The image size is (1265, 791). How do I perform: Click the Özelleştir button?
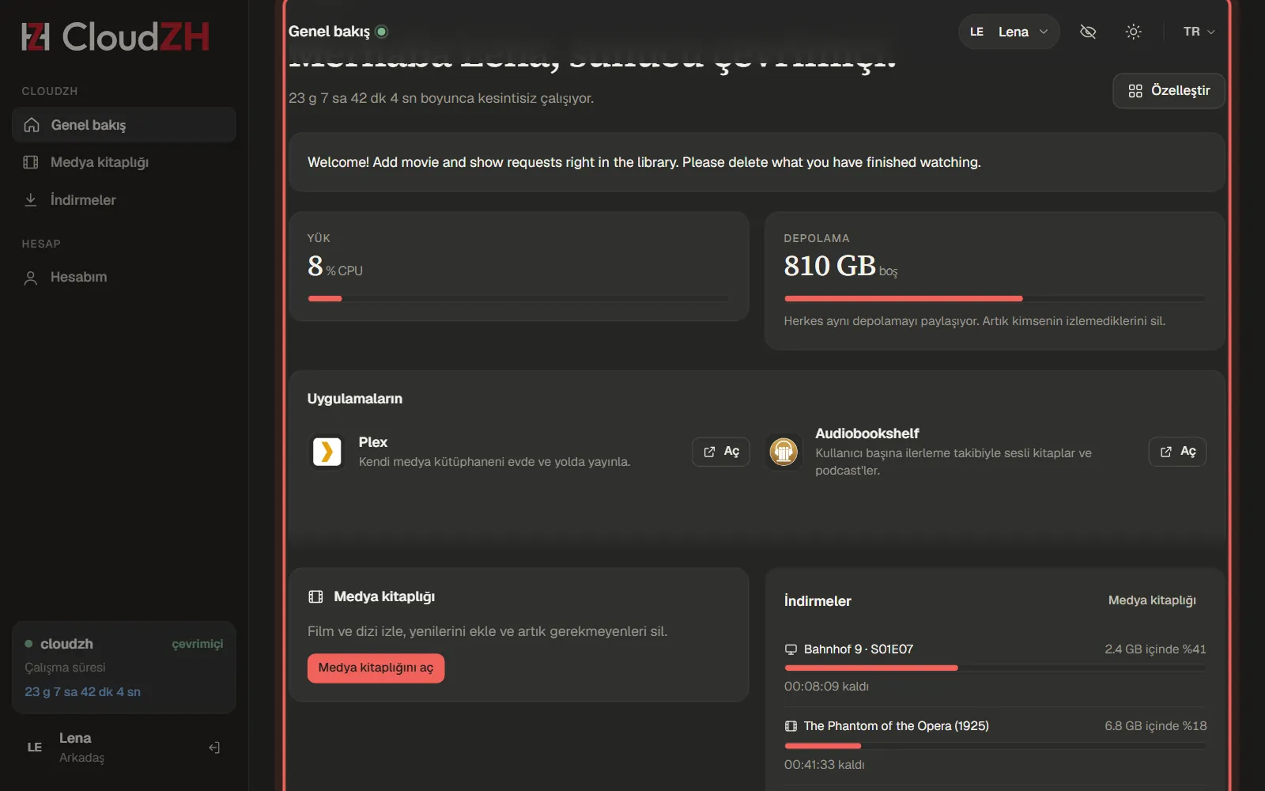coord(1169,91)
